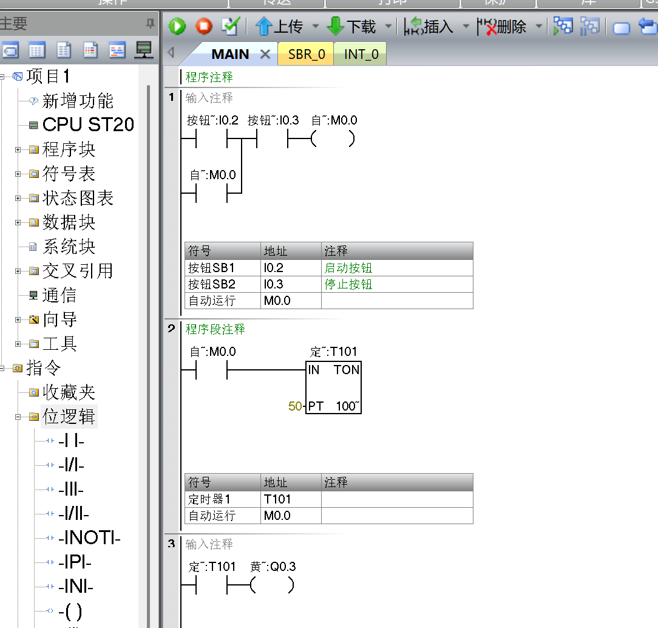The image size is (658, 628).
Task: Open the Insert (插入) dropdown arrow
Action: [x=466, y=27]
